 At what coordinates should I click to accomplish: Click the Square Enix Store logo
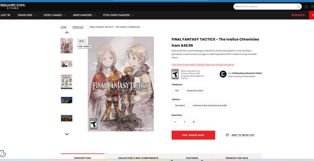tap(13, 6)
